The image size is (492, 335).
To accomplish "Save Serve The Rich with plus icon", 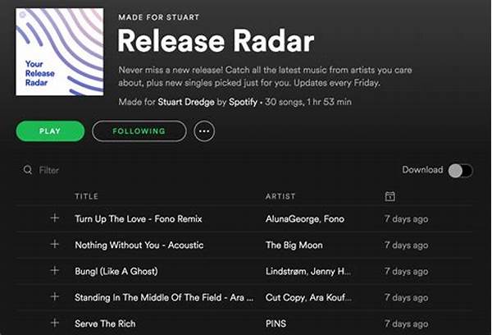I will tap(55, 323).
